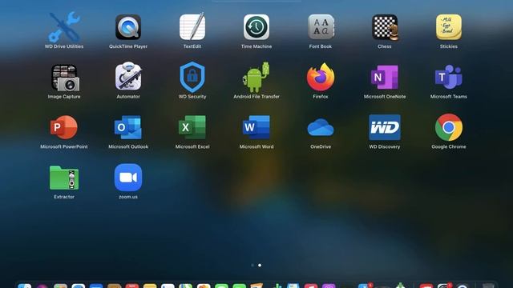513x288 pixels.
Task: Launch WD Discovery
Action: [385, 127]
